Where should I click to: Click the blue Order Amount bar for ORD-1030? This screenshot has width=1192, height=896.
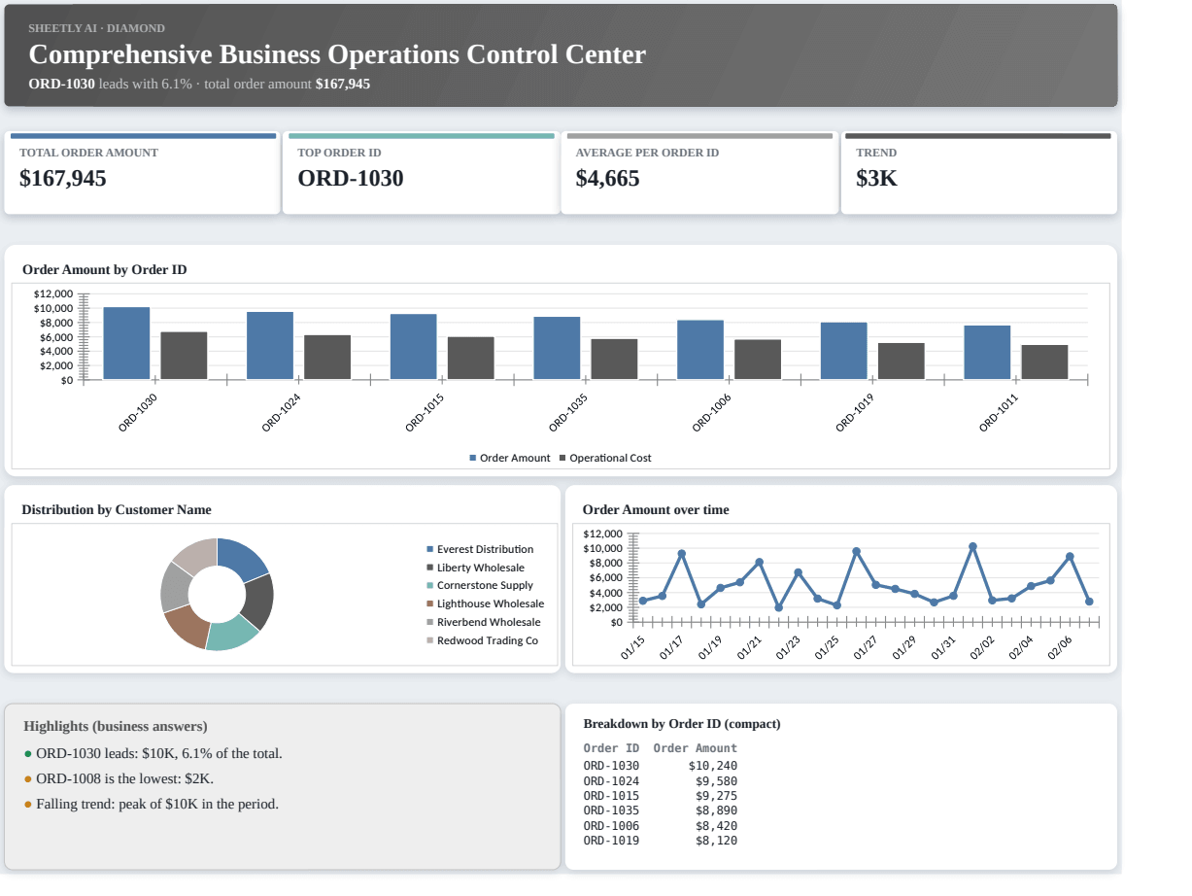126,343
